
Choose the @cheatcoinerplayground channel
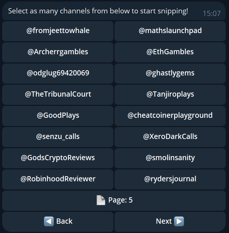point(170,116)
